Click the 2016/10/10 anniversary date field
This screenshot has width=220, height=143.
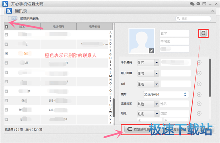[x=166, y=94]
